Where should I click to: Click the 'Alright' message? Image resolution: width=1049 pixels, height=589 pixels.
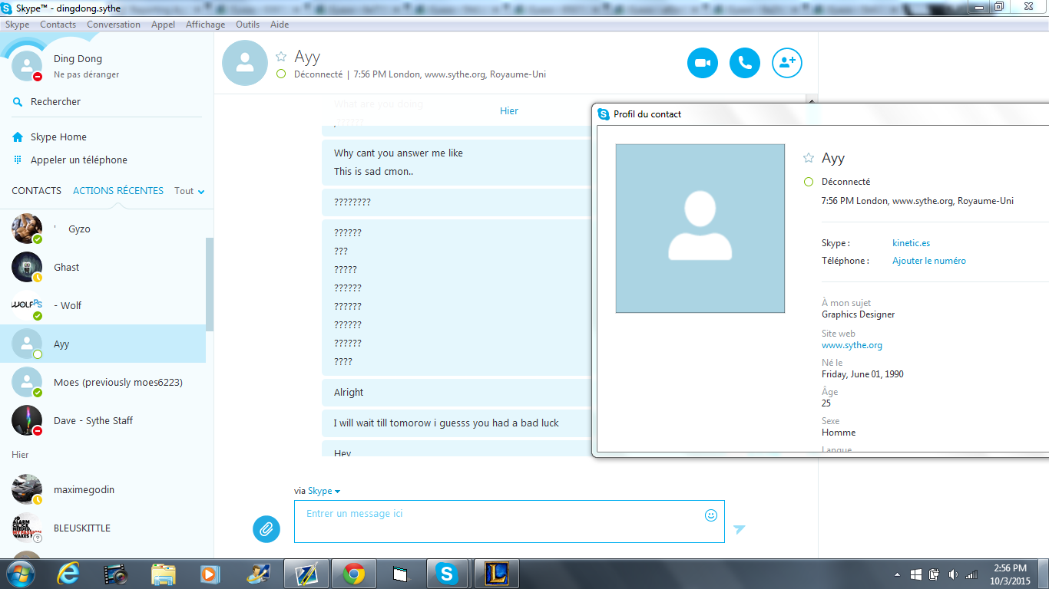(x=349, y=393)
